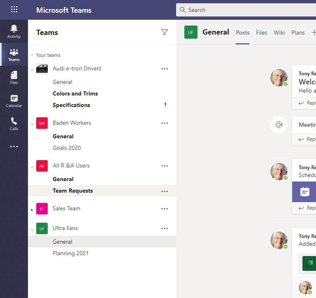Collapse the Audi e-tron Drivers team
This screenshot has height=298, width=316.
coord(32,70)
